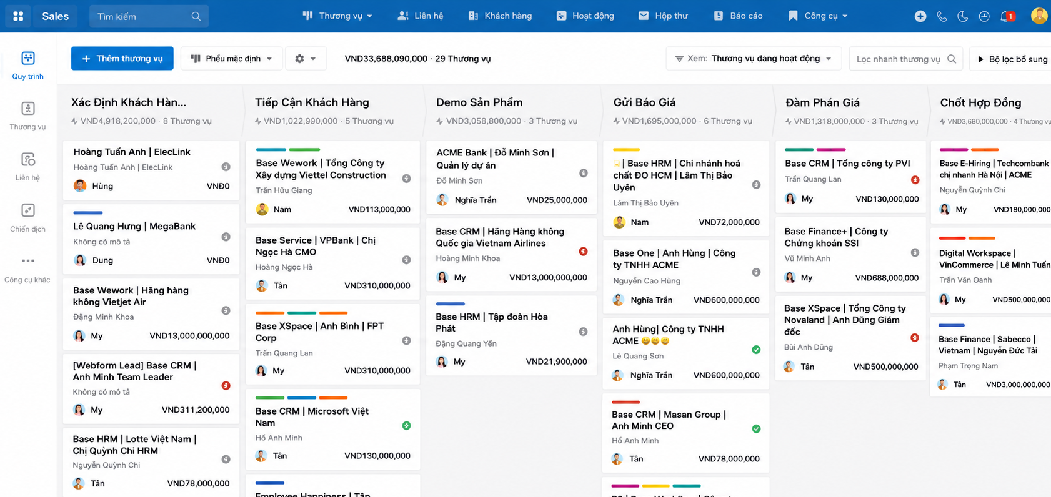Expand Bộ lọc bổ sung filter panel

point(1012,59)
